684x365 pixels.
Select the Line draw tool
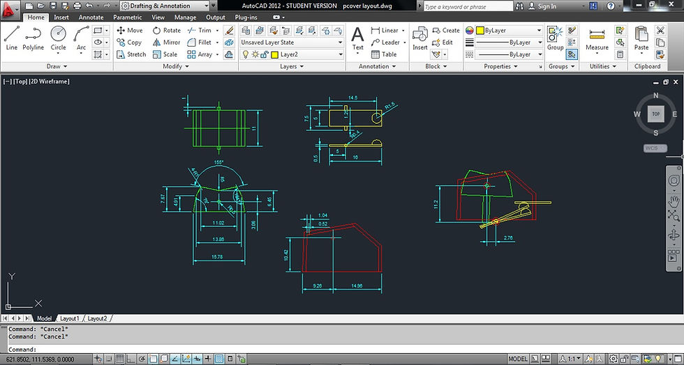[12, 38]
